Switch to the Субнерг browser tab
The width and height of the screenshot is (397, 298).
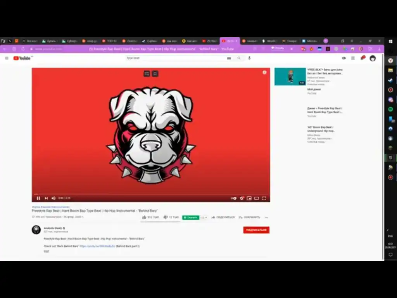[70, 41]
